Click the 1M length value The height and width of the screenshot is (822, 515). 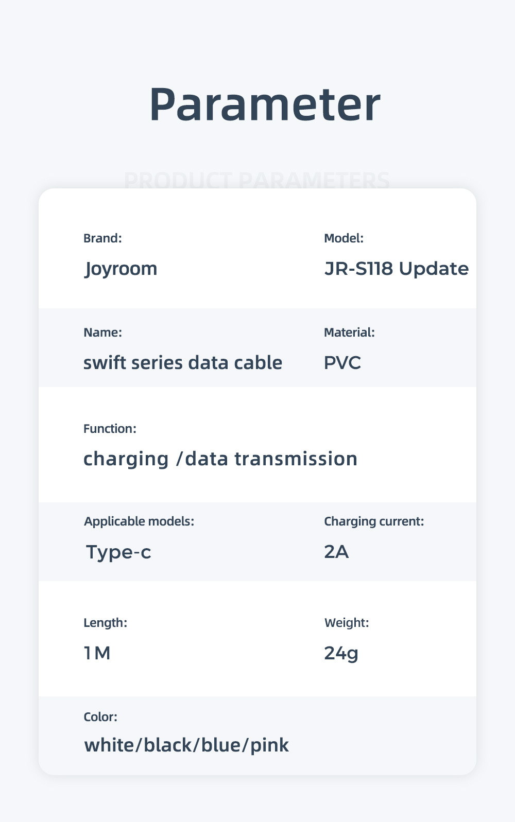(97, 653)
